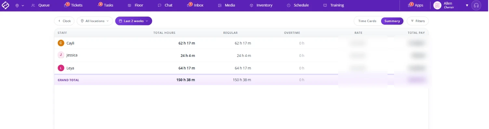Expand the Allen Owner account menu
The width and height of the screenshot is (489, 129).
pos(451,5)
